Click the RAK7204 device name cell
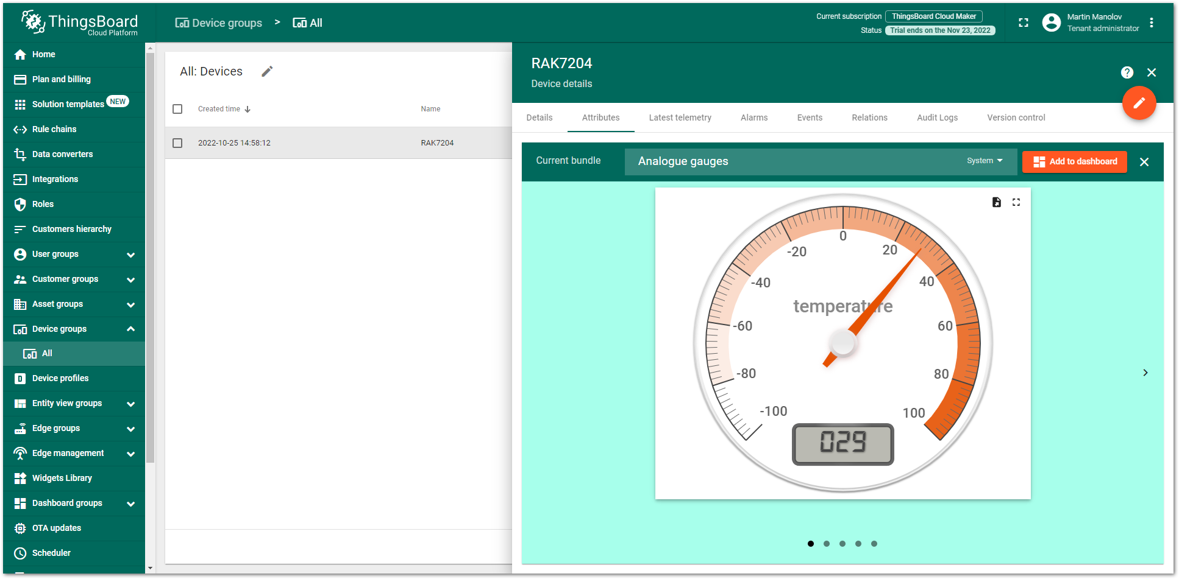 (x=437, y=143)
